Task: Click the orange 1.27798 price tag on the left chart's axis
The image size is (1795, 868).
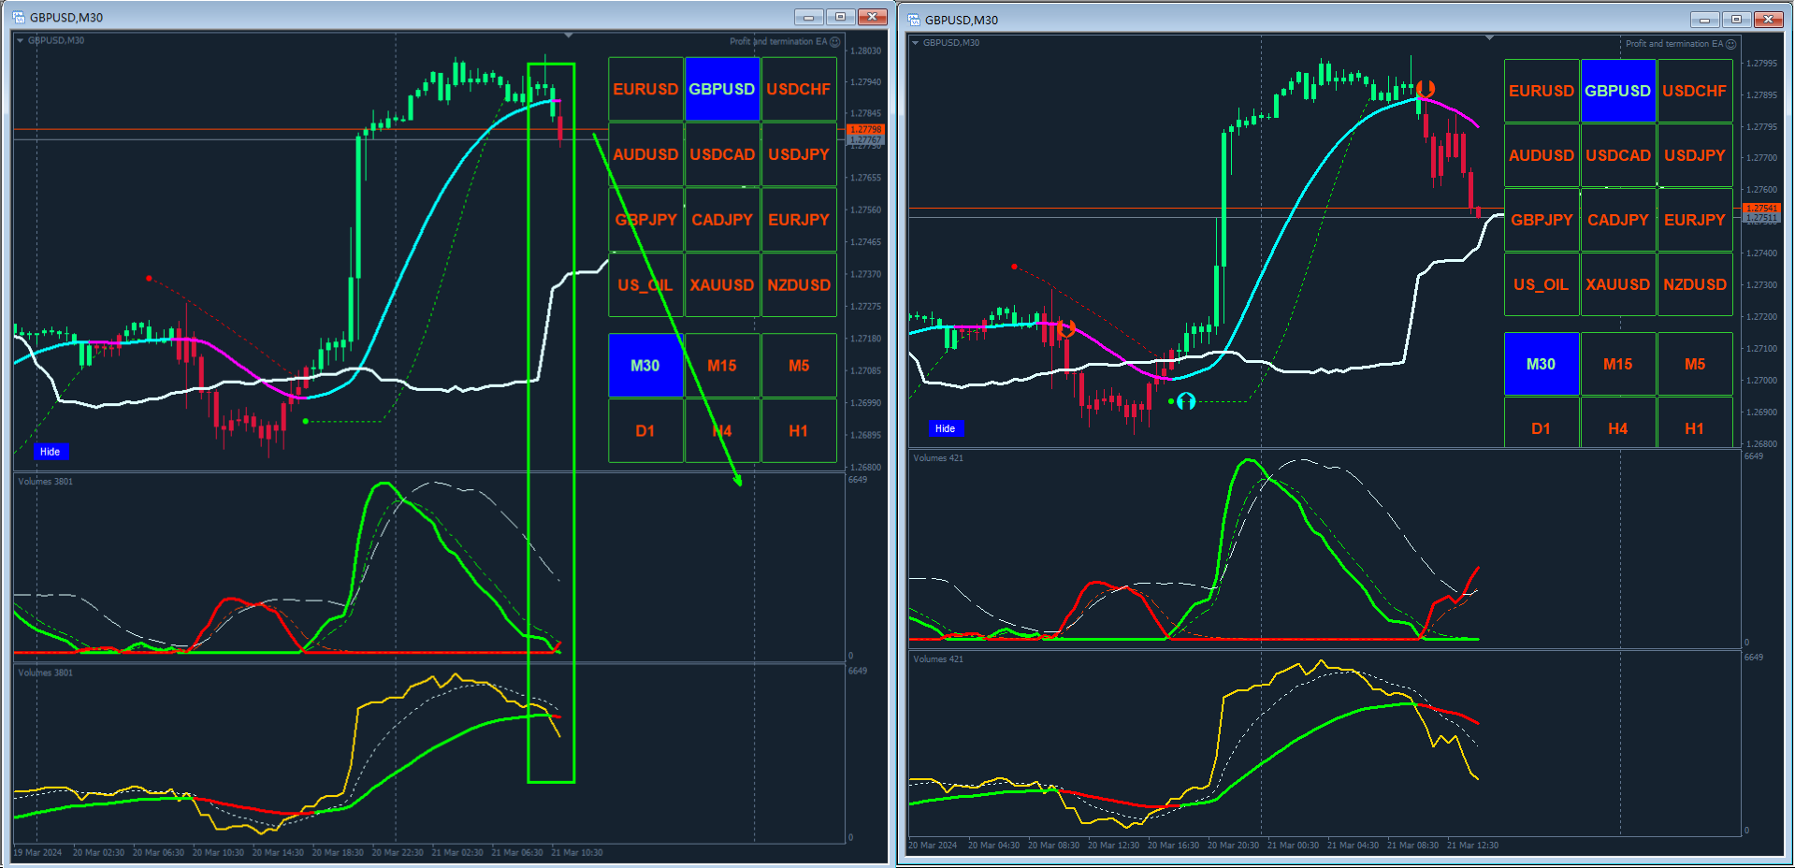Action: click(865, 129)
